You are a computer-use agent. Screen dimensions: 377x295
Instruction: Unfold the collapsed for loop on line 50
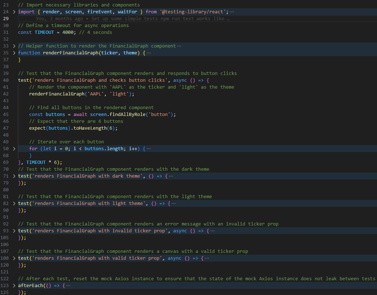point(14,149)
